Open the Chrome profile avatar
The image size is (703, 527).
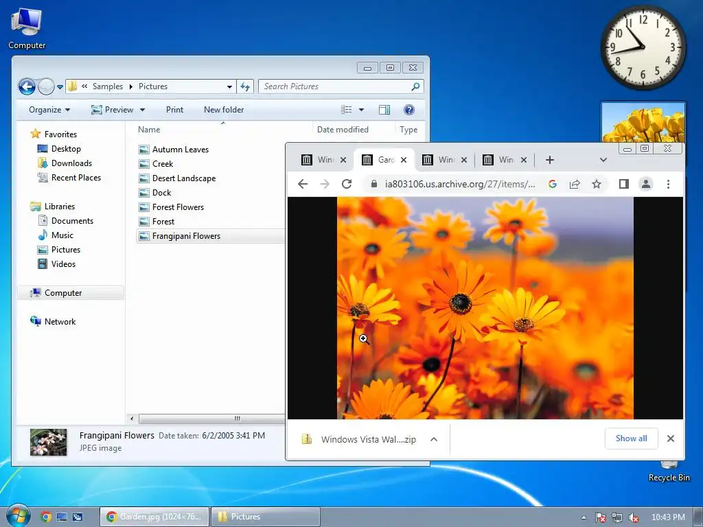645,184
